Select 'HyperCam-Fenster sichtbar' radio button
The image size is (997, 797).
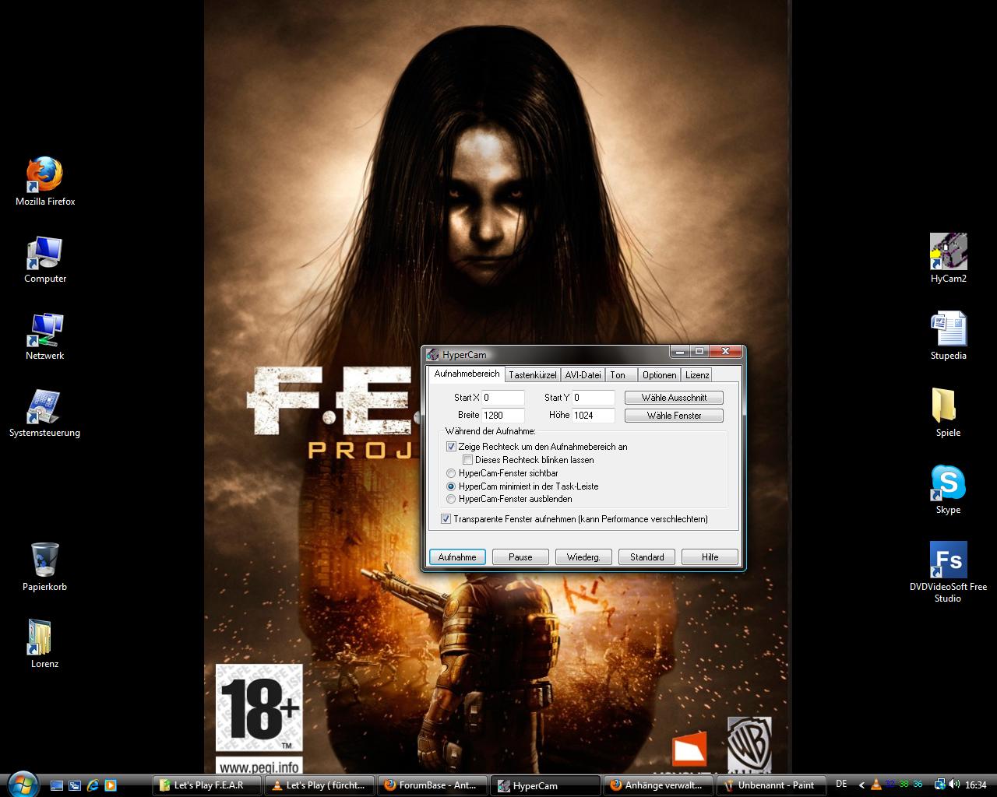point(451,473)
